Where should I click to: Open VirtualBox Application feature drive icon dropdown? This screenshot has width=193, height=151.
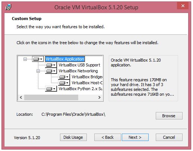click(x=38, y=59)
